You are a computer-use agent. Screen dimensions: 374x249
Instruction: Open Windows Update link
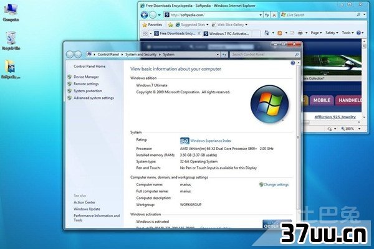tap(87, 209)
